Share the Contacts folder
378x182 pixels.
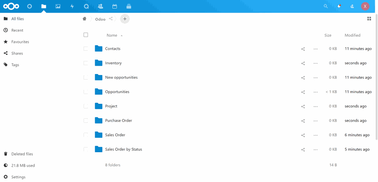tap(303, 49)
